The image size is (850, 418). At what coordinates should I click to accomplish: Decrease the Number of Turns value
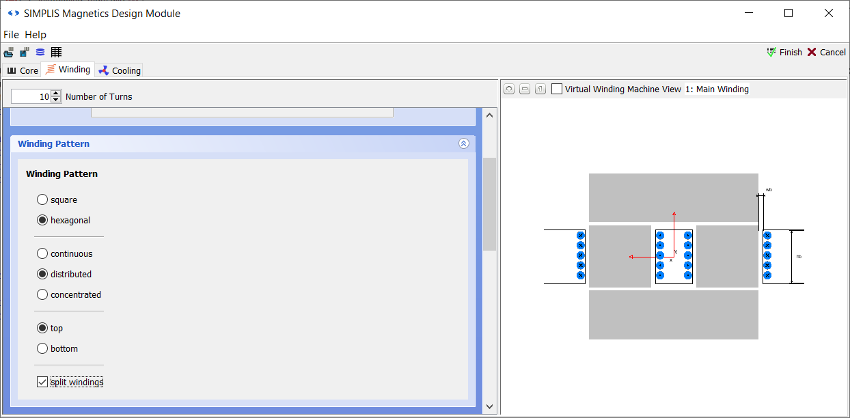[x=56, y=100]
